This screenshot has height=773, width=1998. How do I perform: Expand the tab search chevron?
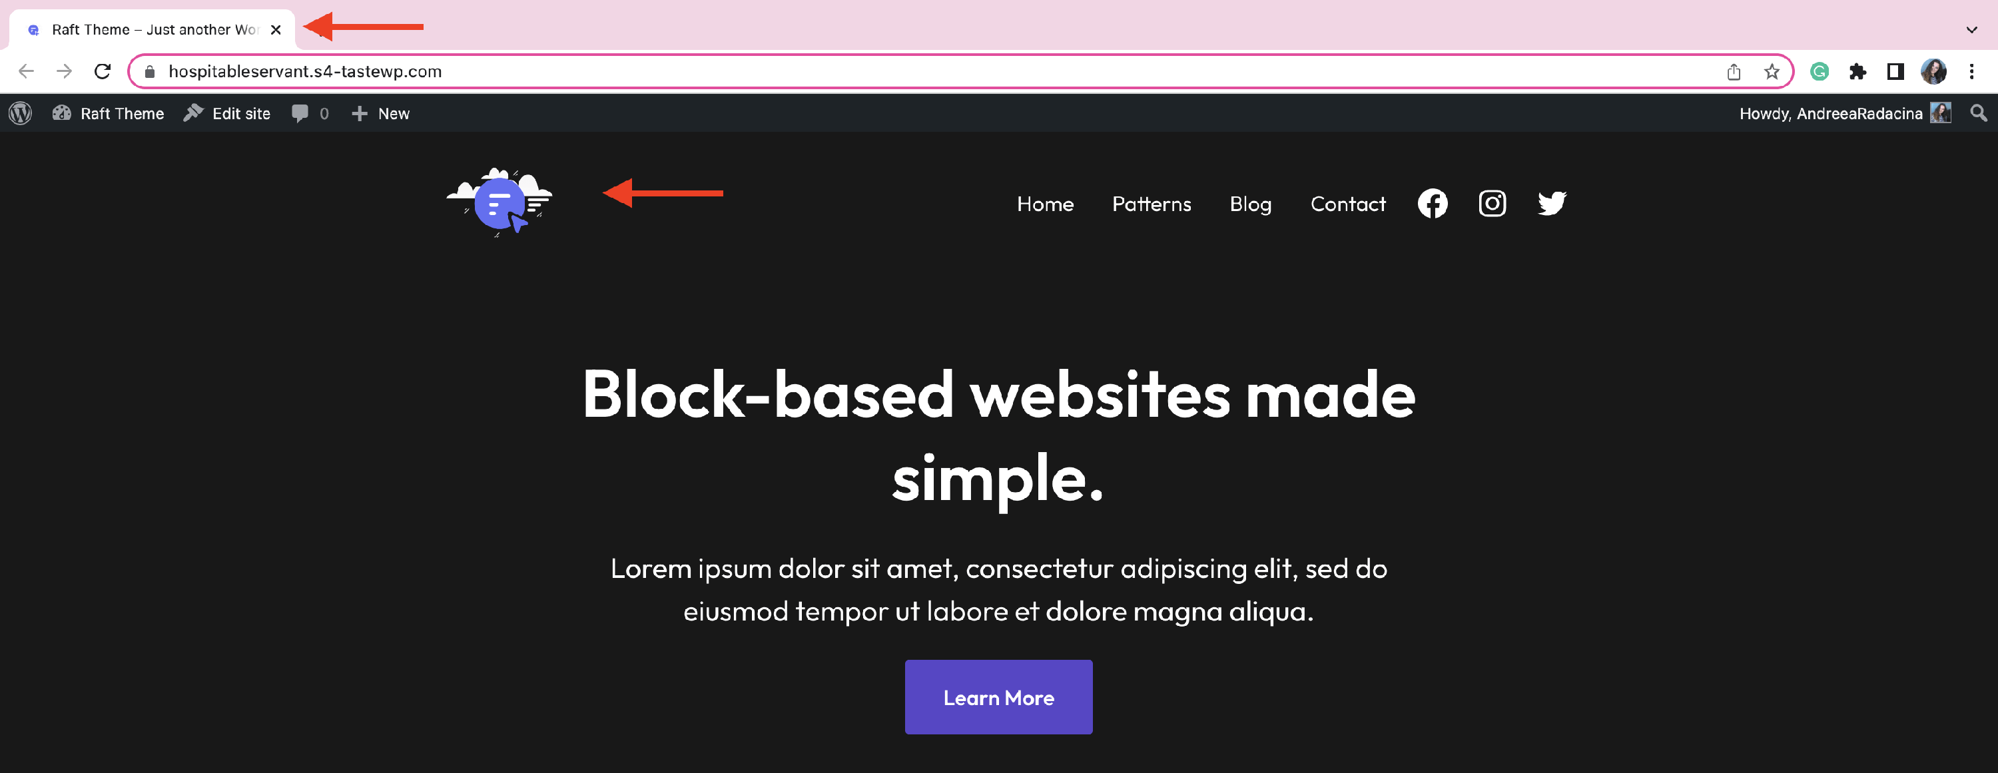coord(1971,30)
